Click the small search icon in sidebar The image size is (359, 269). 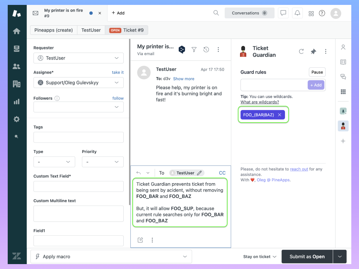pos(16,137)
